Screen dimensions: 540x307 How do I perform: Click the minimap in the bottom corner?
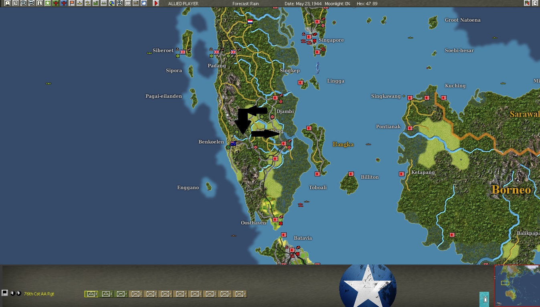point(517,285)
